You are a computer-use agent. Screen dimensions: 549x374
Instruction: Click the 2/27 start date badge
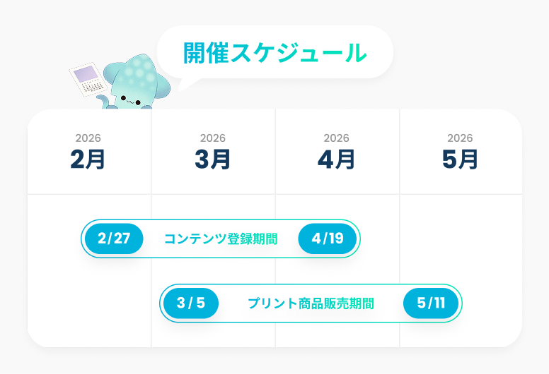click(x=114, y=239)
